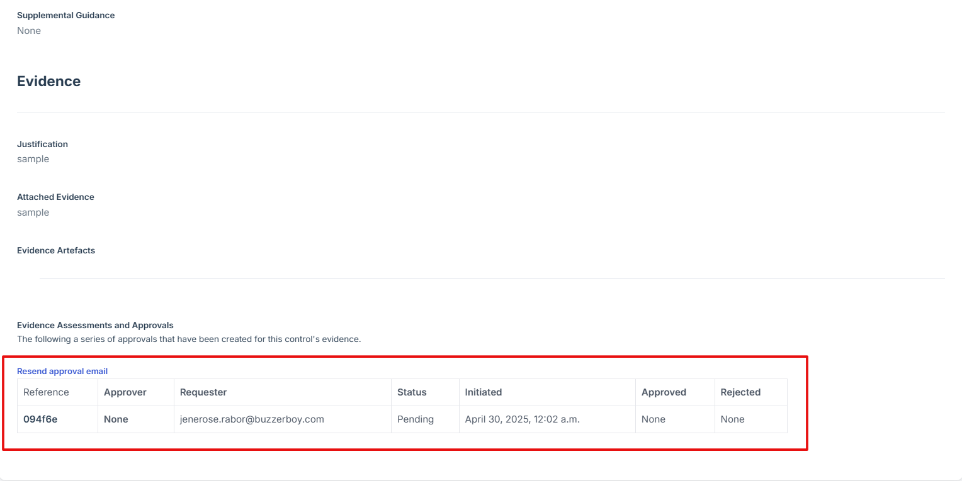This screenshot has width=962, height=481.
Task: Click the Resend approval email link
Action: point(62,371)
